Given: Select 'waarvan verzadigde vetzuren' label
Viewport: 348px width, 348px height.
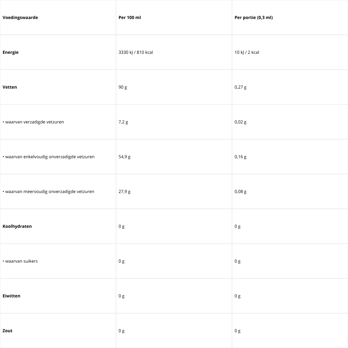Looking at the screenshot, I should pos(34,122).
